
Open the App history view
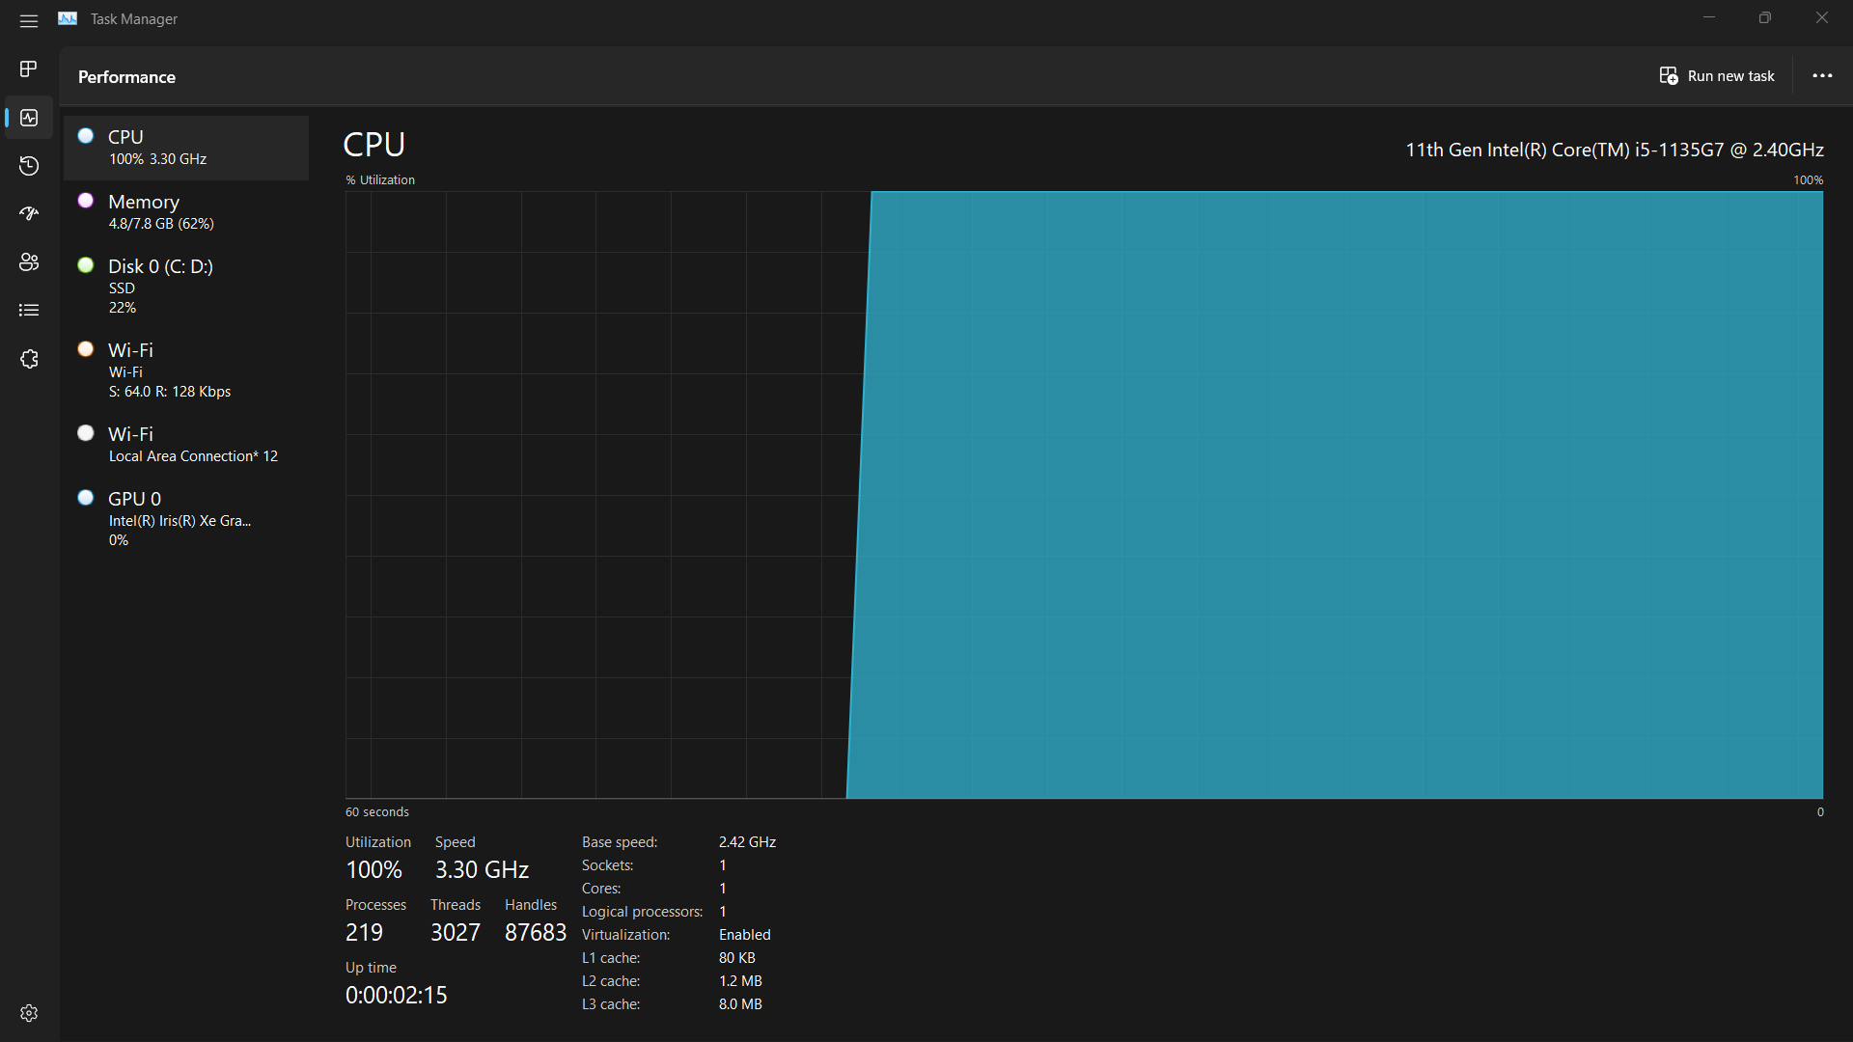click(29, 166)
